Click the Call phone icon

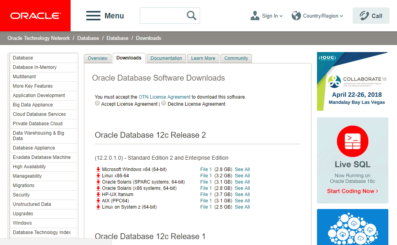click(364, 16)
